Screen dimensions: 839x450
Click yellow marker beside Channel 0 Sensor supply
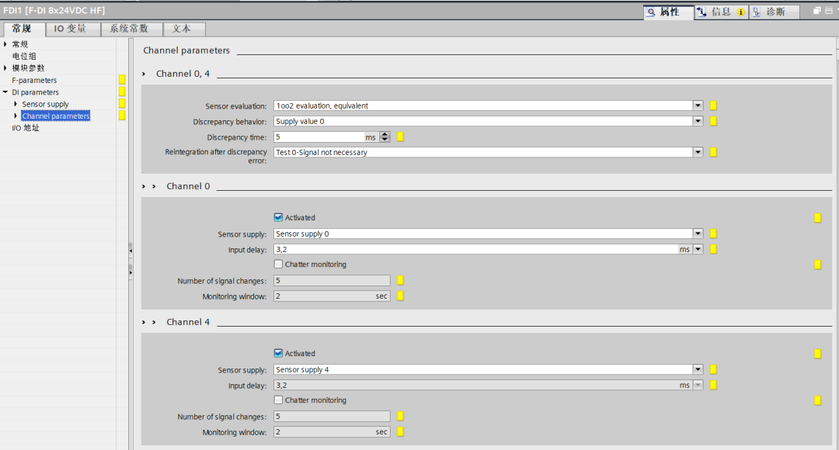pos(713,233)
